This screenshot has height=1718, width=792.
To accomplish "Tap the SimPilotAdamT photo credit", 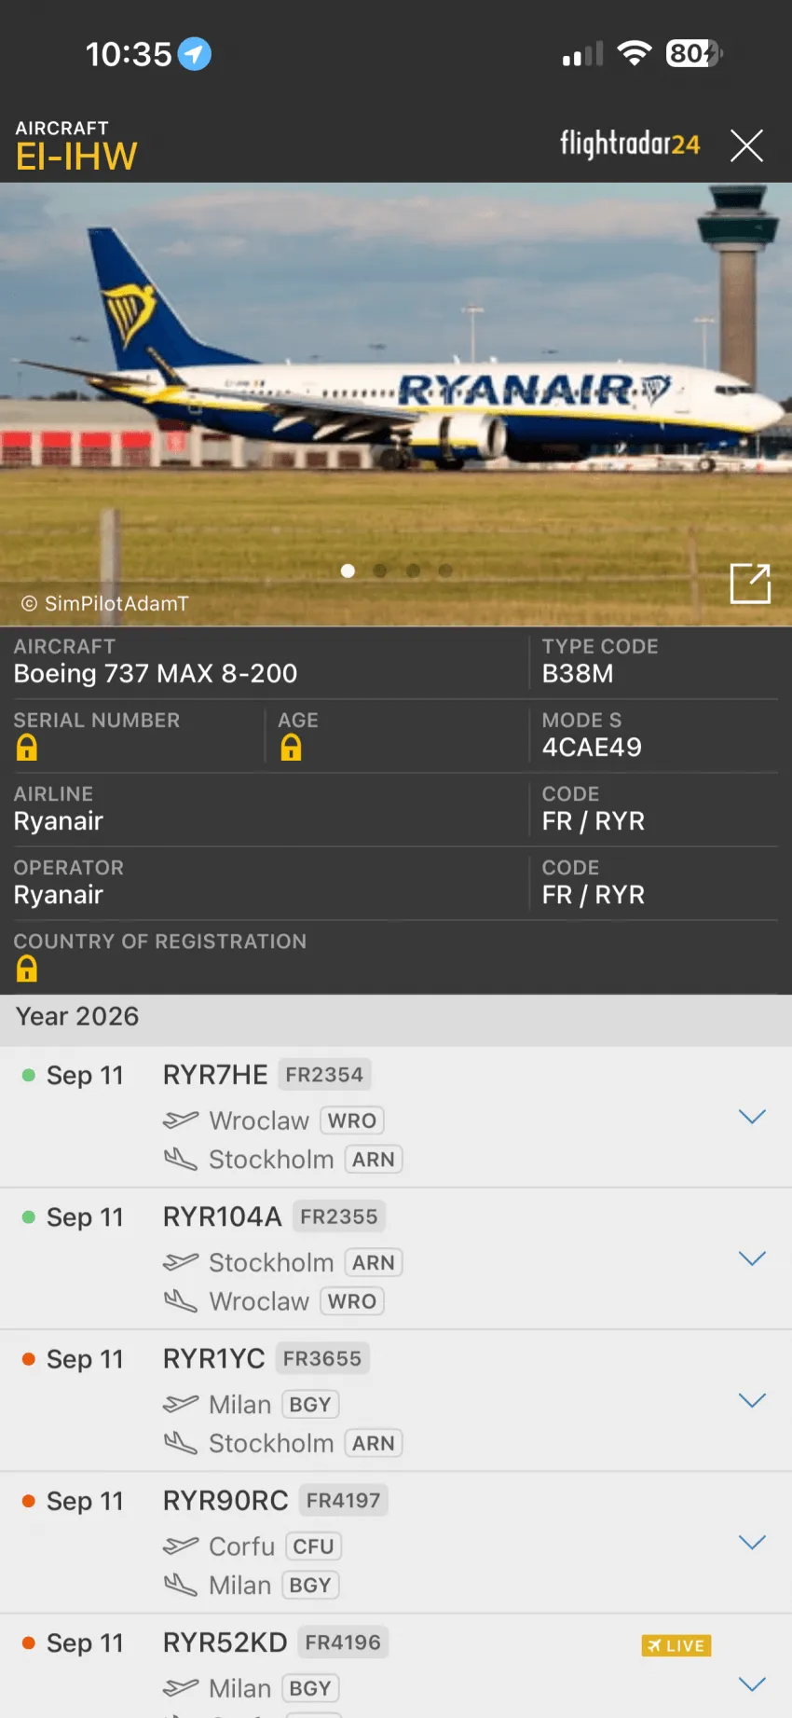I will [x=105, y=603].
